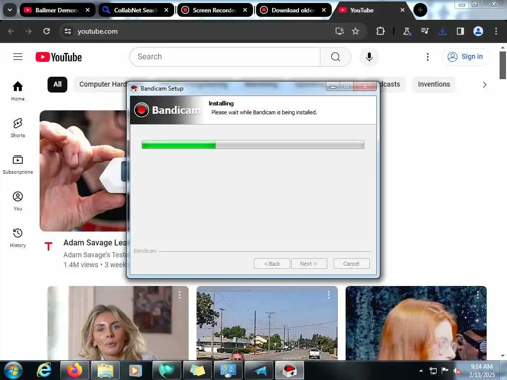
Task: Click the Next button in Bandicam Setup
Action: 309,264
